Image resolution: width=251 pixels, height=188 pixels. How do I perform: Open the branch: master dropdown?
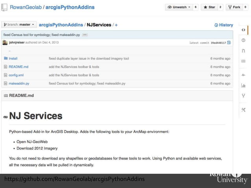click(19, 25)
